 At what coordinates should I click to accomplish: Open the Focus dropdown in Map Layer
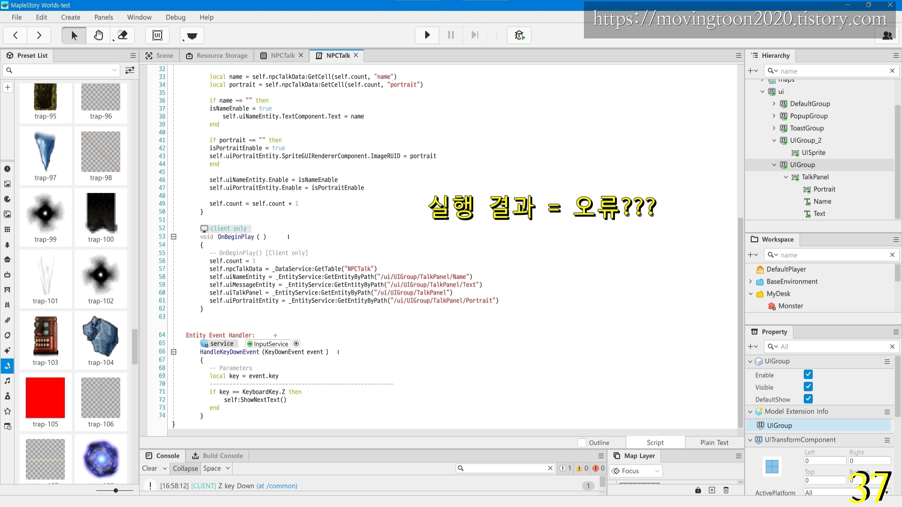pyautogui.click(x=636, y=471)
